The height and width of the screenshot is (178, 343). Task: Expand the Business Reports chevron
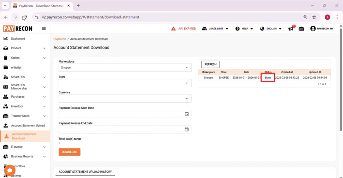tap(45, 157)
